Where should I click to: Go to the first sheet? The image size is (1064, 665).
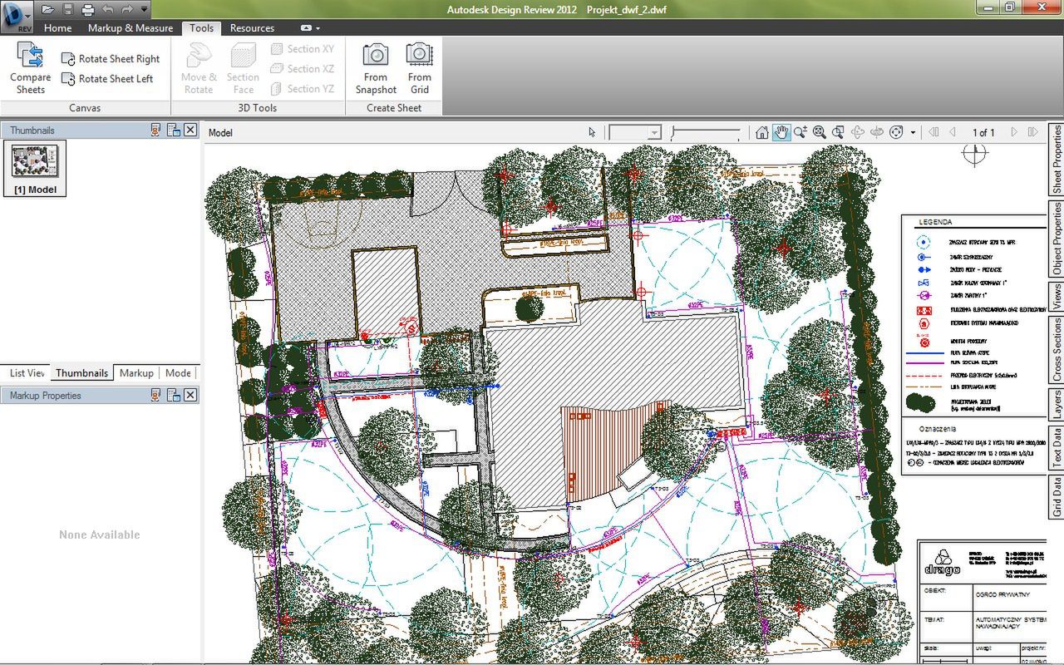[933, 132]
